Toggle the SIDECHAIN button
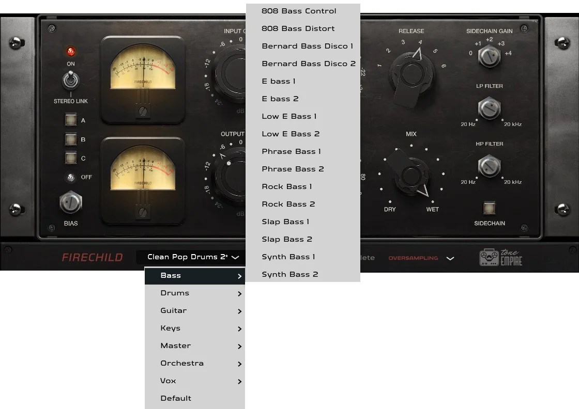Image resolution: width=579 pixels, height=409 pixels. click(489, 208)
